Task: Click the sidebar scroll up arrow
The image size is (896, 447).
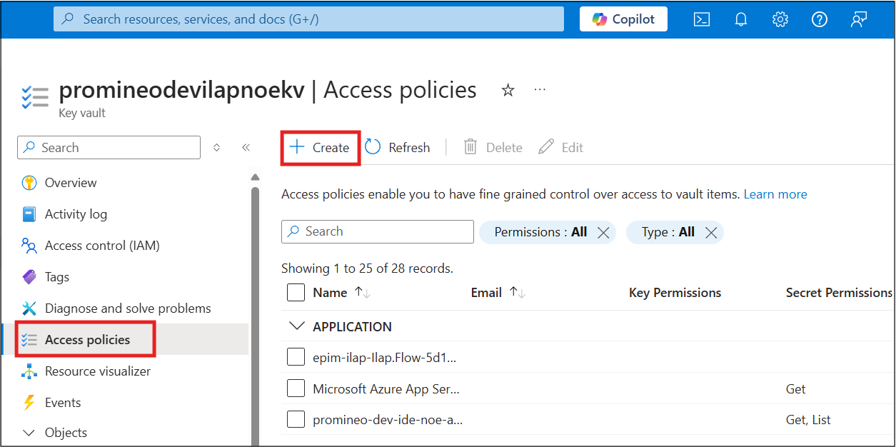Action: pyautogui.click(x=255, y=178)
